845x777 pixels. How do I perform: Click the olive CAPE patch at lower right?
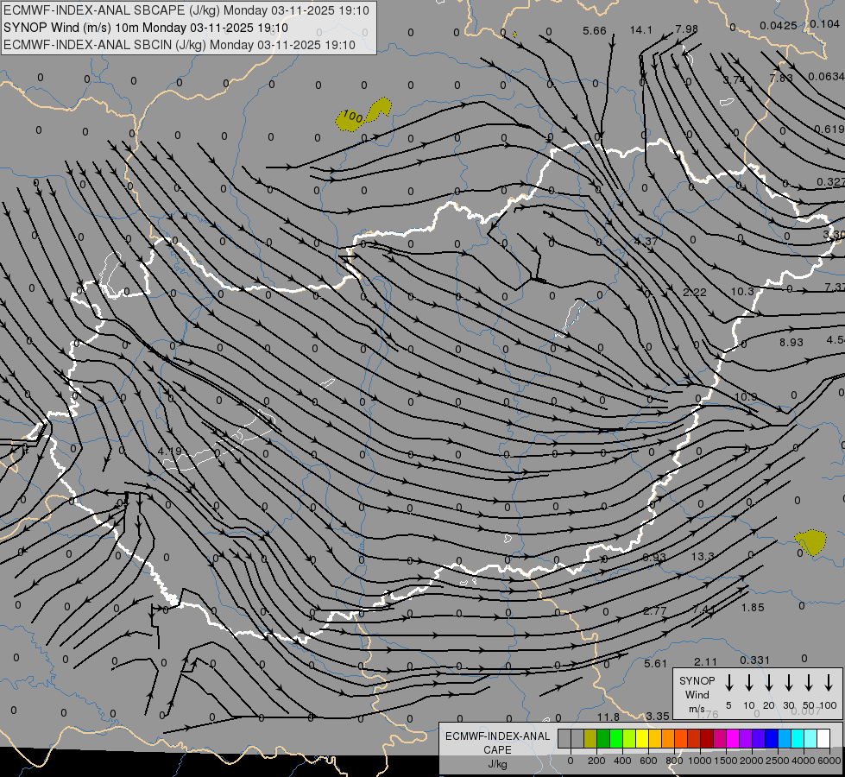click(811, 541)
